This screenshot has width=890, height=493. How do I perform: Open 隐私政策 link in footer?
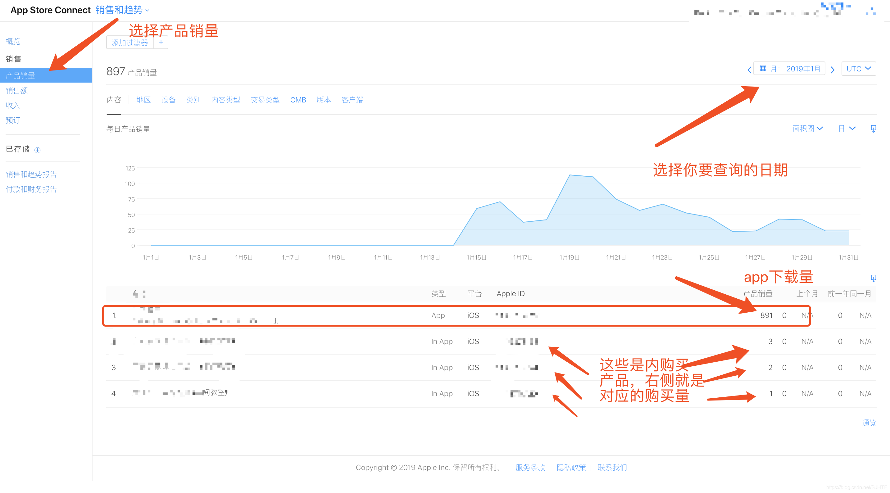(x=571, y=467)
